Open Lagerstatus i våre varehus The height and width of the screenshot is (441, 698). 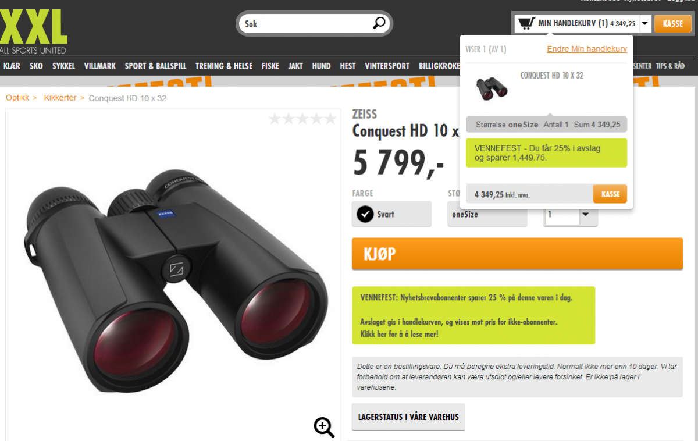pyautogui.click(x=408, y=417)
